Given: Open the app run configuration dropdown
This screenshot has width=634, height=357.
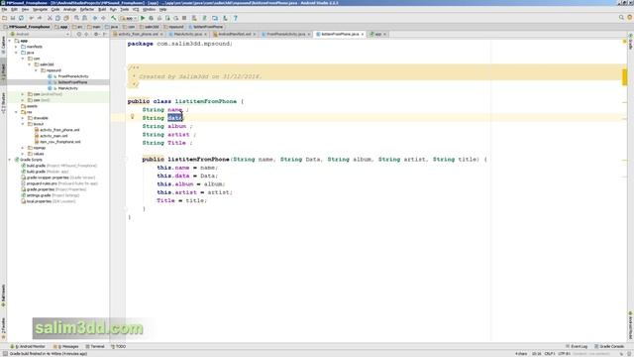Looking at the screenshot, I should click(x=129, y=18).
